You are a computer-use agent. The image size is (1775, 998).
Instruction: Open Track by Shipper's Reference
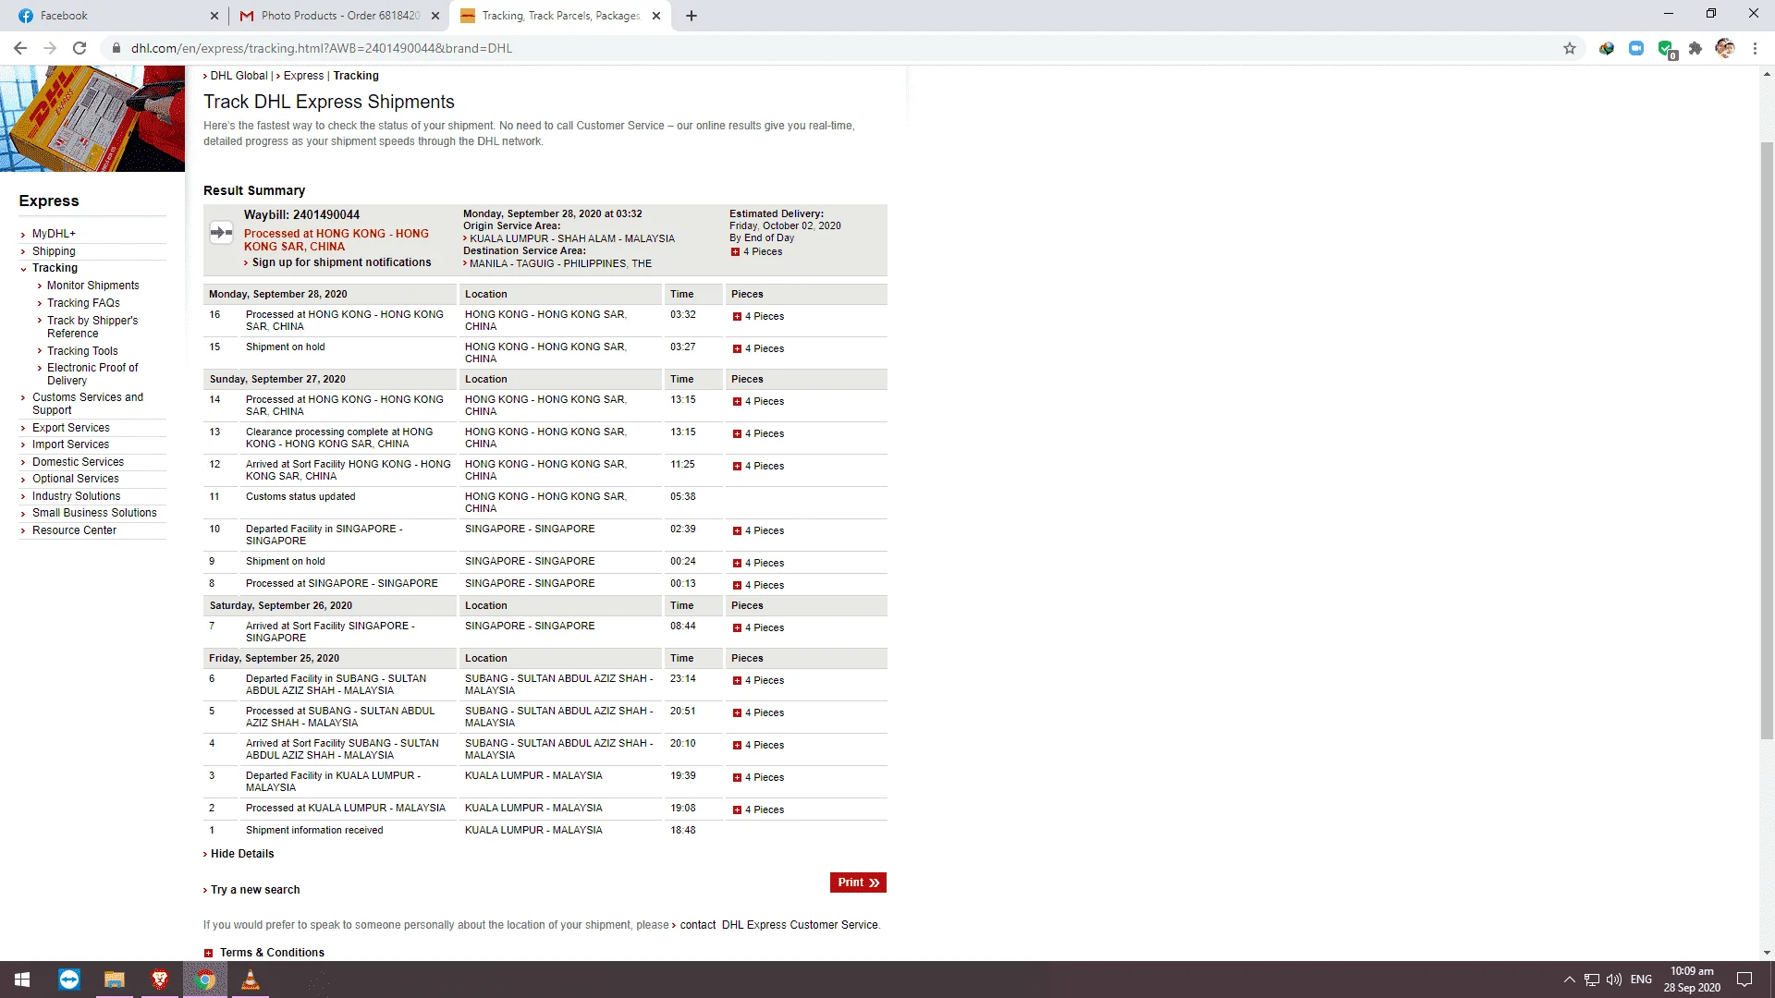(92, 327)
